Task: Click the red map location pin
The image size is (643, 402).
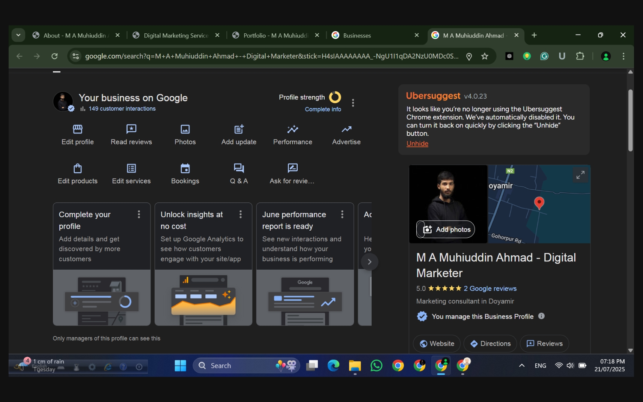Action: coord(539,203)
